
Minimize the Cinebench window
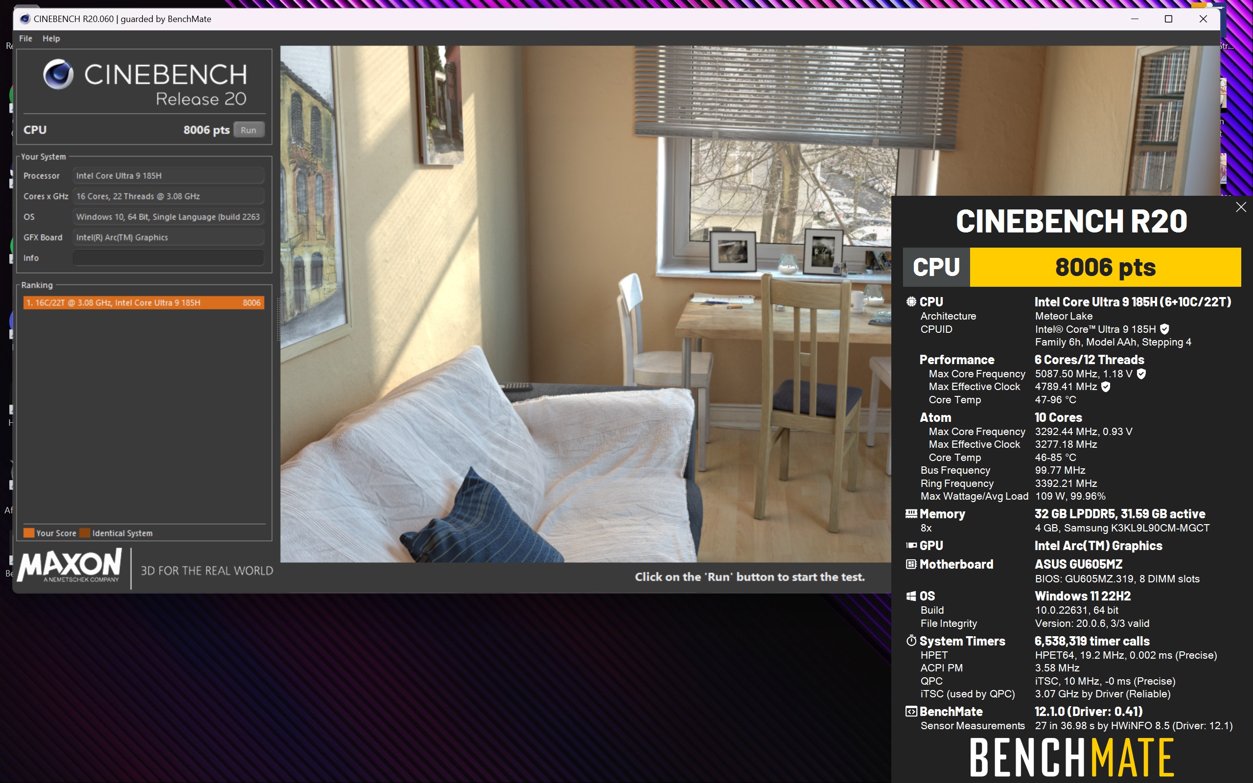point(1135,19)
